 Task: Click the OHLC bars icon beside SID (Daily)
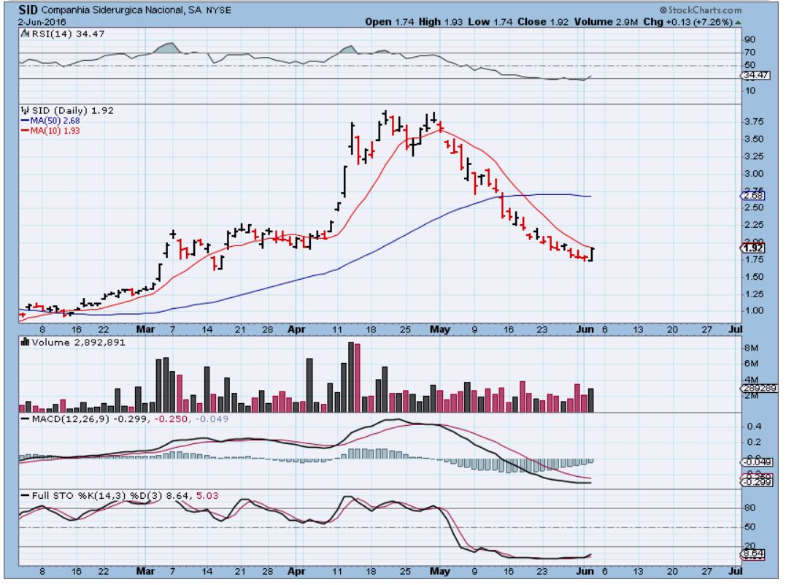pos(25,110)
